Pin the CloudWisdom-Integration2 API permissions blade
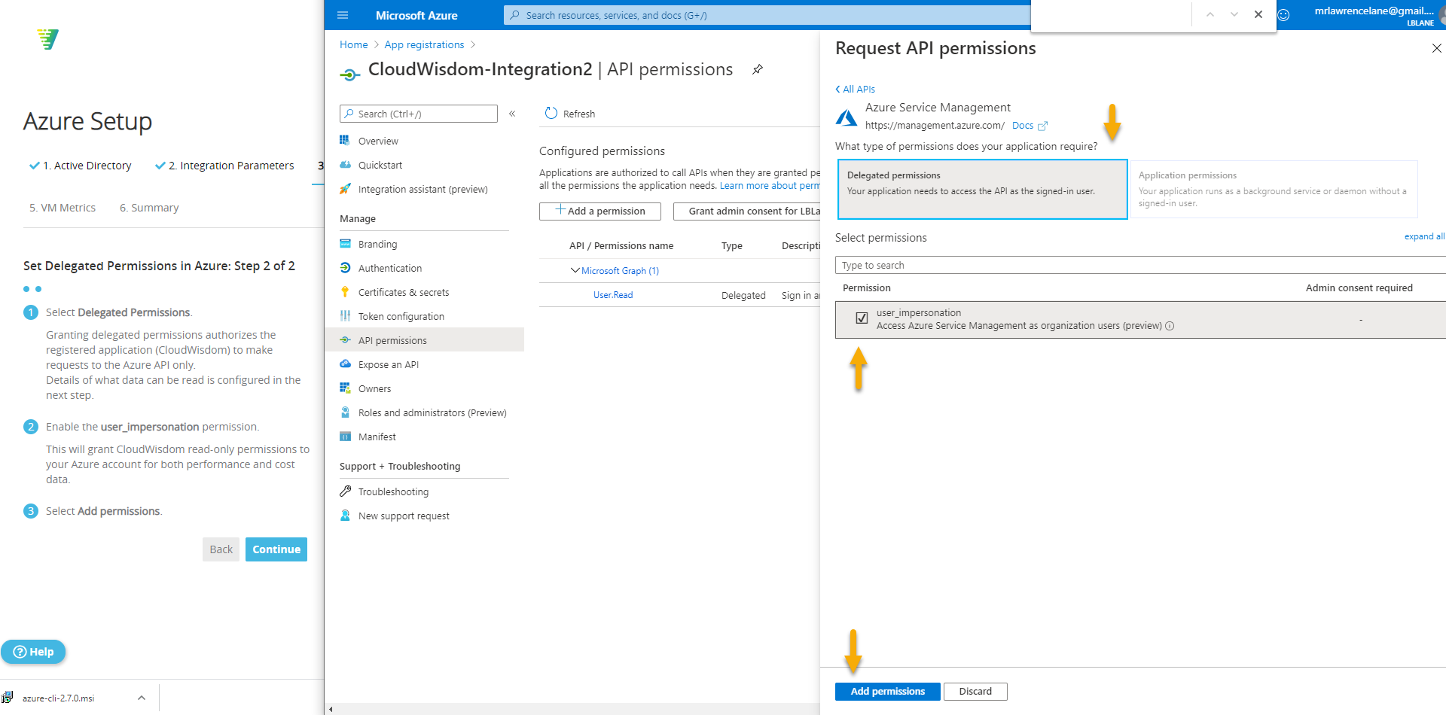 click(758, 69)
